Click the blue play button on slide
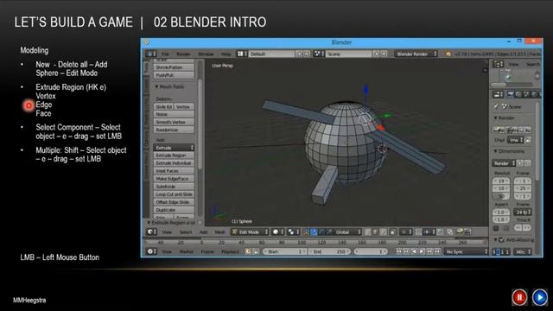 (x=539, y=297)
